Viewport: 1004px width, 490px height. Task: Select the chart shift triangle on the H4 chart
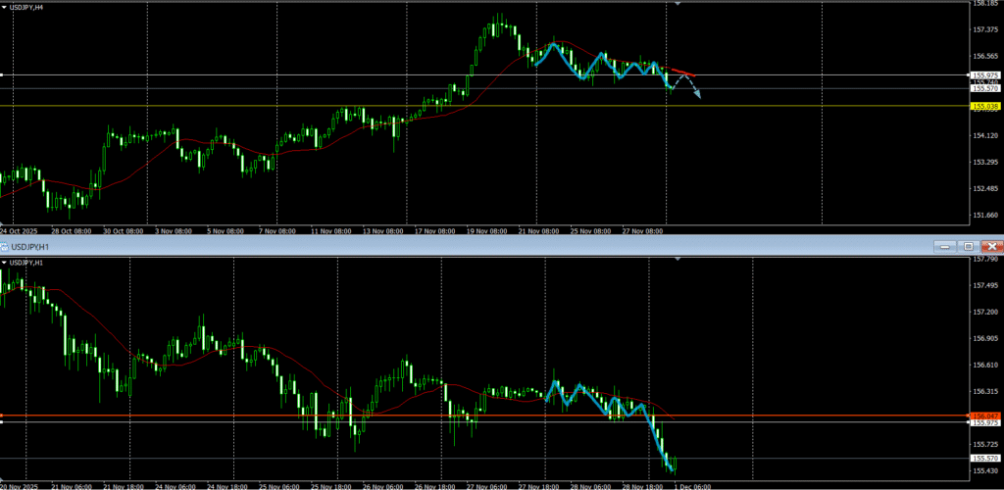tap(678, 4)
